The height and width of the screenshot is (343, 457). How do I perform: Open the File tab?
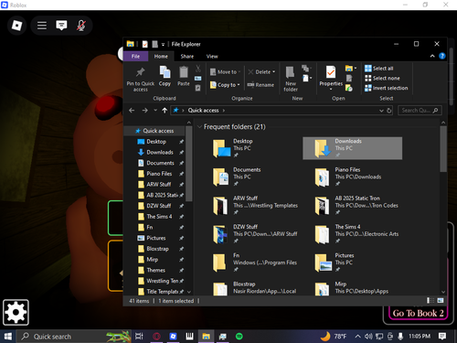[136, 57]
